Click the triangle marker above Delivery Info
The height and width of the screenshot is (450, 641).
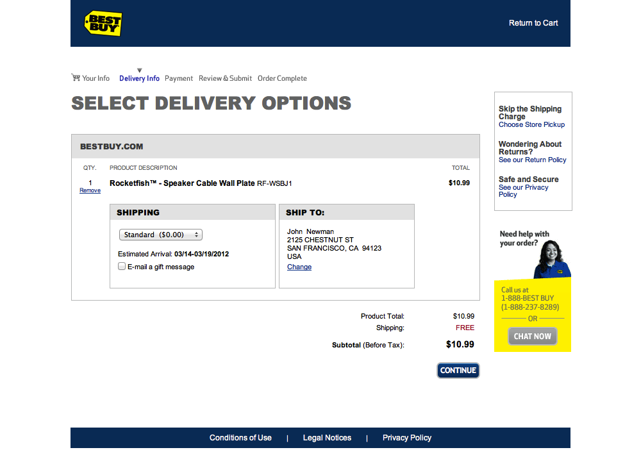[139, 71]
